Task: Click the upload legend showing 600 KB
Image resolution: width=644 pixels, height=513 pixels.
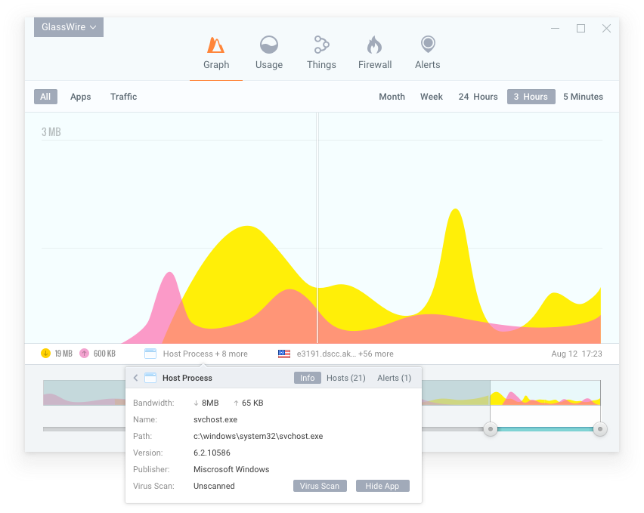Action: 96,353
